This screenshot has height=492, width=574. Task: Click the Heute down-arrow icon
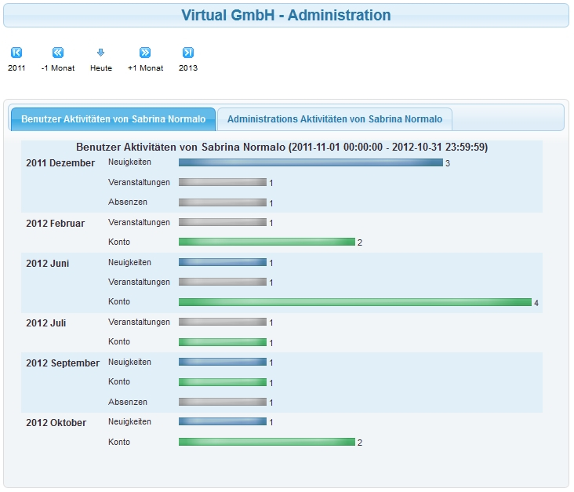tap(100, 53)
